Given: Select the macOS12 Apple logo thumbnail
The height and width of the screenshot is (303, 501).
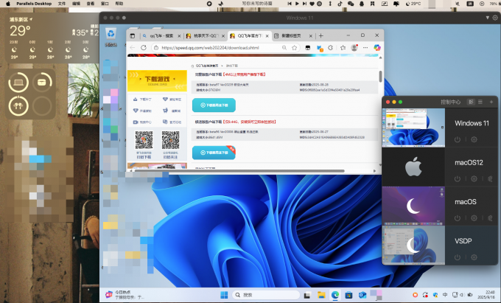Looking at the screenshot, I should point(413,167).
